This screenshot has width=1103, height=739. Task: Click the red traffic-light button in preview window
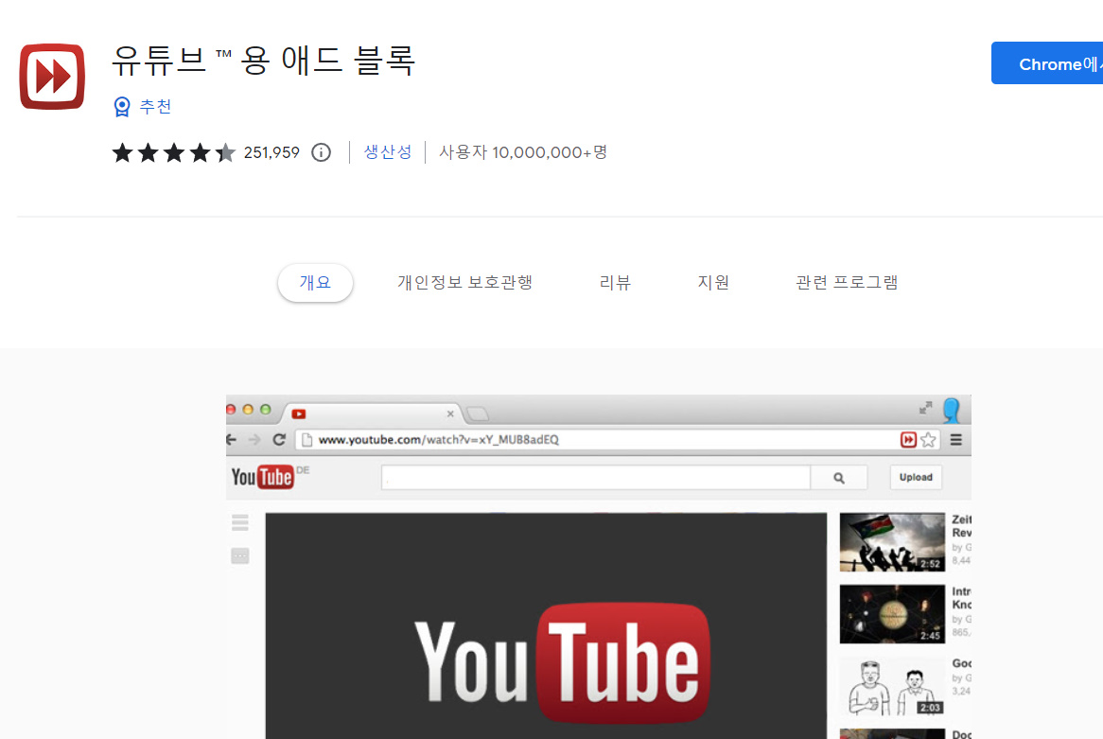click(x=230, y=409)
